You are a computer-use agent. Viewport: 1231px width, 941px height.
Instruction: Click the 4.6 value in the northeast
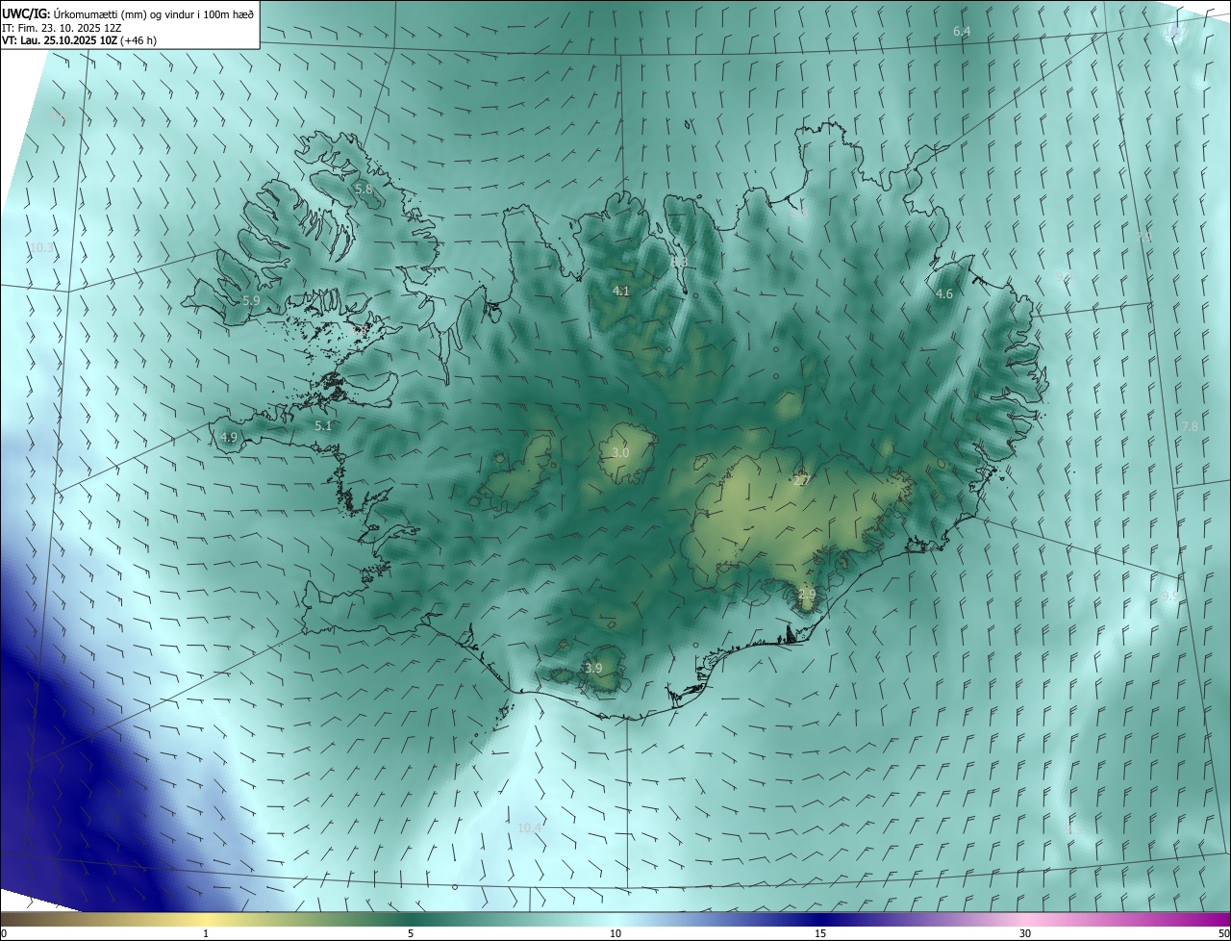click(944, 294)
